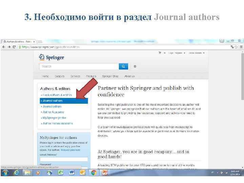Viewport: 244px width, 183px height.
Task: Open the Windows Start button
Action: tap(5, 173)
